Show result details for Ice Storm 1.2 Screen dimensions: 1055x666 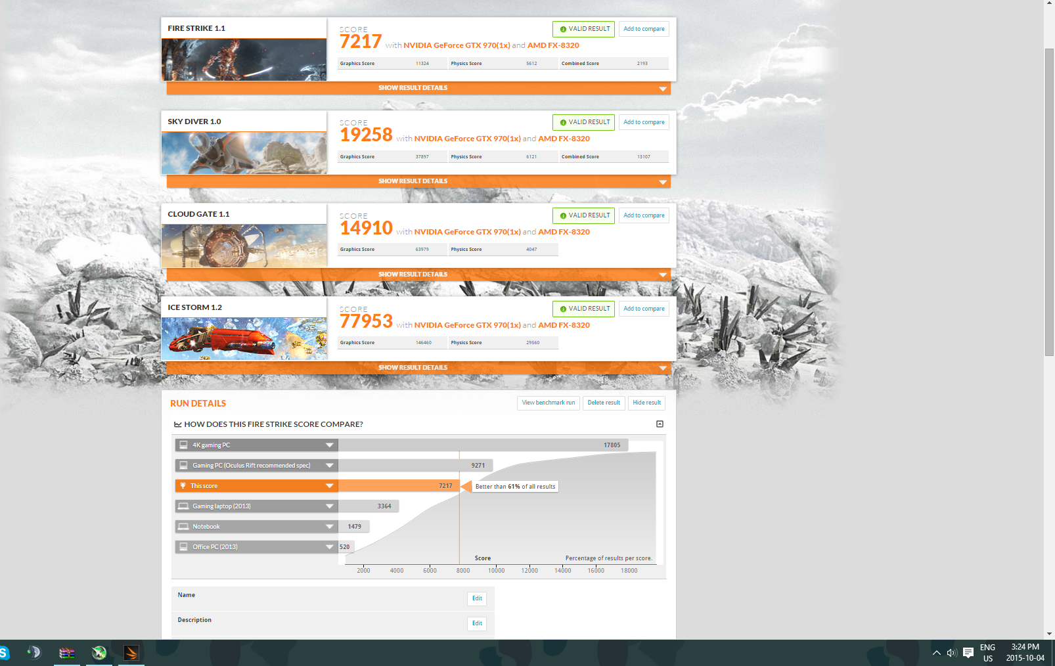click(x=418, y=368)
